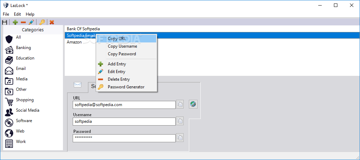360x160 pixels.
Task: Click the green plus Add Entry toolbar icon
Action: point(15,22)
